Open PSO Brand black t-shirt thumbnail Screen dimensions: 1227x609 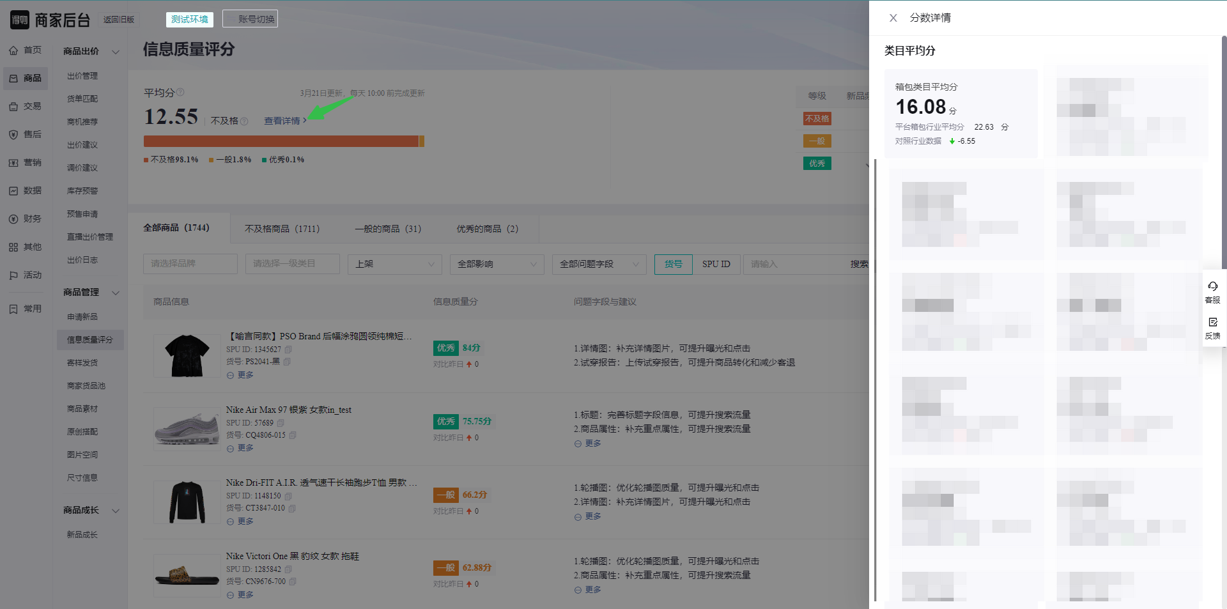pyautogui.click(x=187, y=356)
